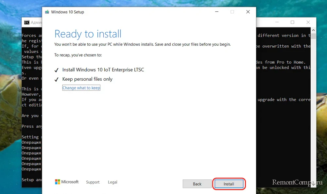Click the Command Prompt vertical scrollbar track
This screenshot has width=327, height=194.
[x=313, y=114]
